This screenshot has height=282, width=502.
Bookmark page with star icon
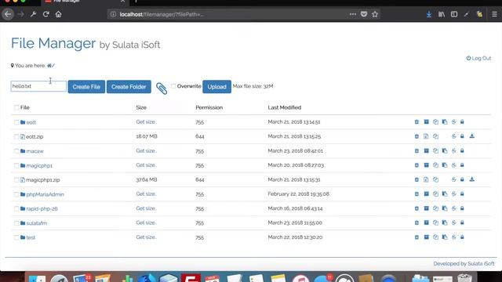tap(375, 14)
